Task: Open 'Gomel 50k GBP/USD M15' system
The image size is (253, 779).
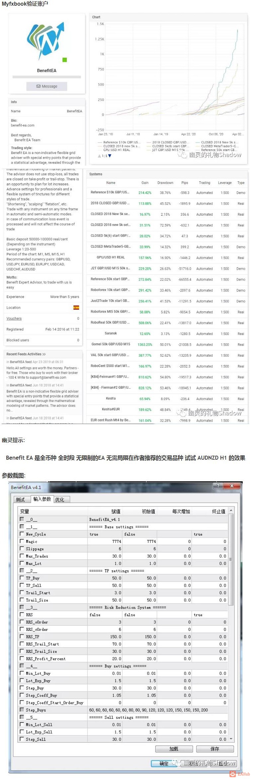Action: [x=111, y=344]
